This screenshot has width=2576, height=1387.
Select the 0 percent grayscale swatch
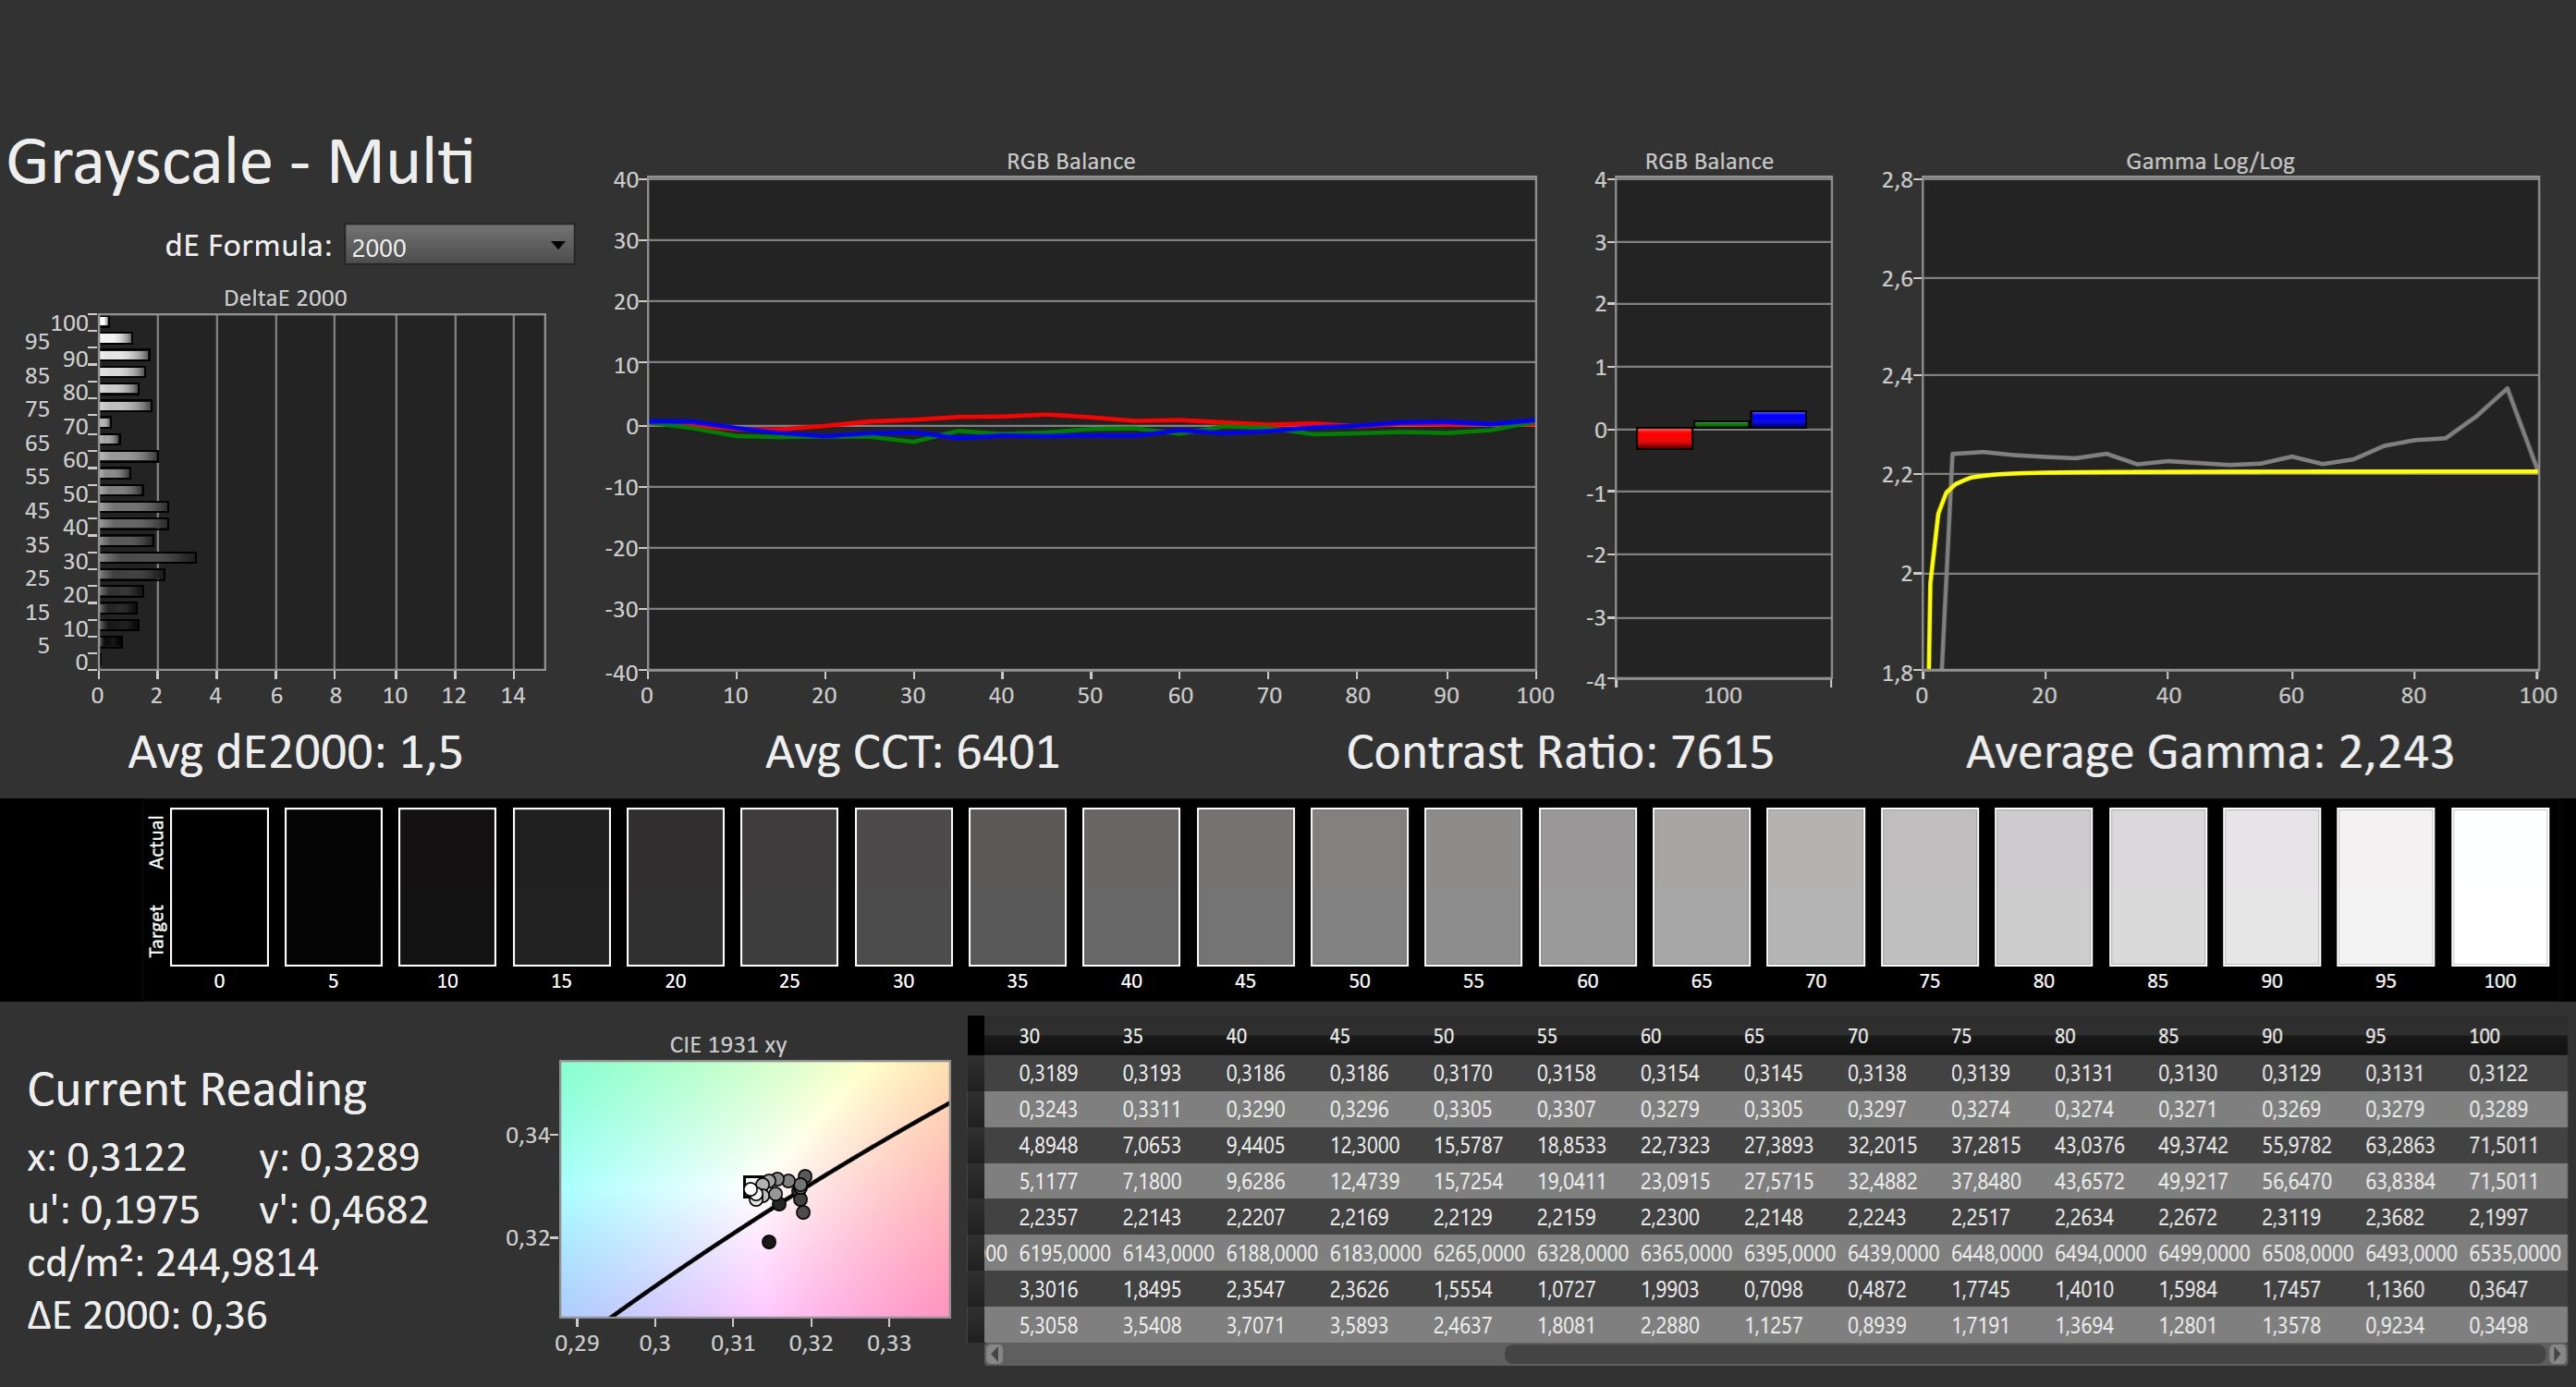[x=219, y=887]
